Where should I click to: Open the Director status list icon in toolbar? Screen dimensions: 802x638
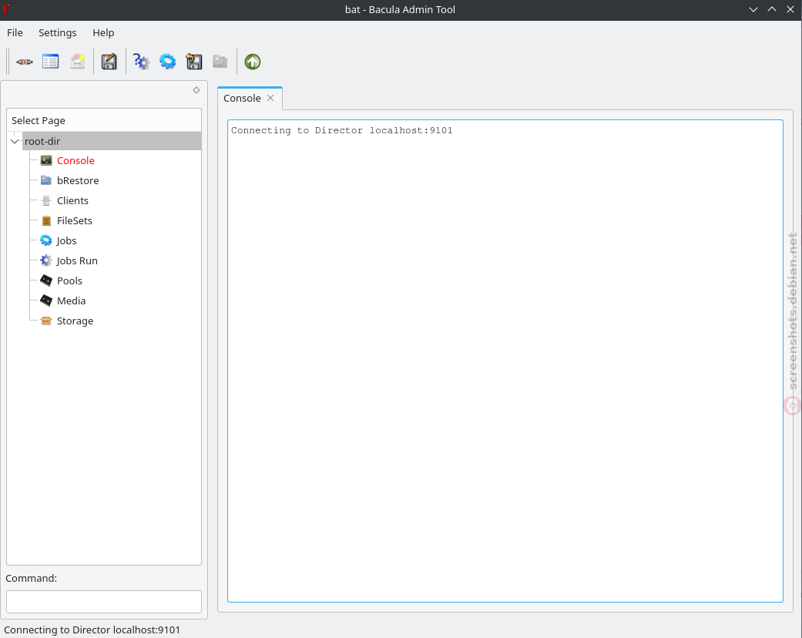tap(51, 62)
